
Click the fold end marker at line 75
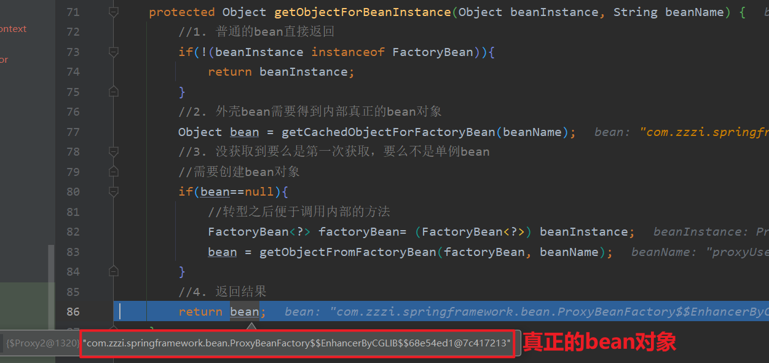(113, 92)
